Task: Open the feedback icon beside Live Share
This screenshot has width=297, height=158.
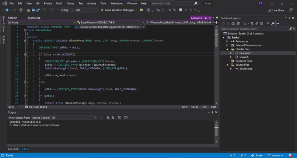Action: coord(291,10)
